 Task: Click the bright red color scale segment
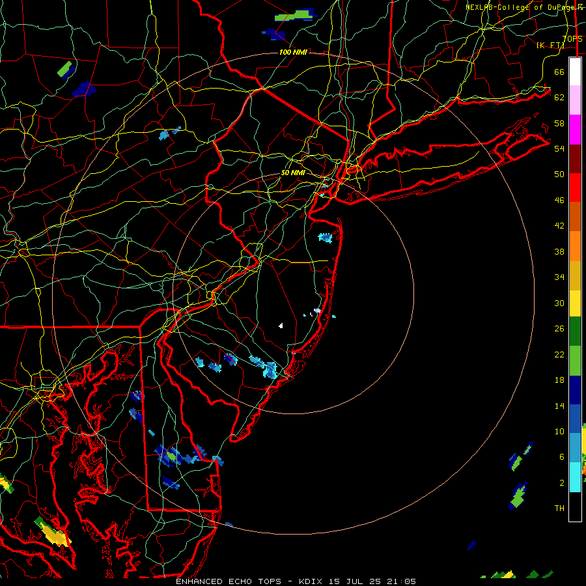(575, 188)
